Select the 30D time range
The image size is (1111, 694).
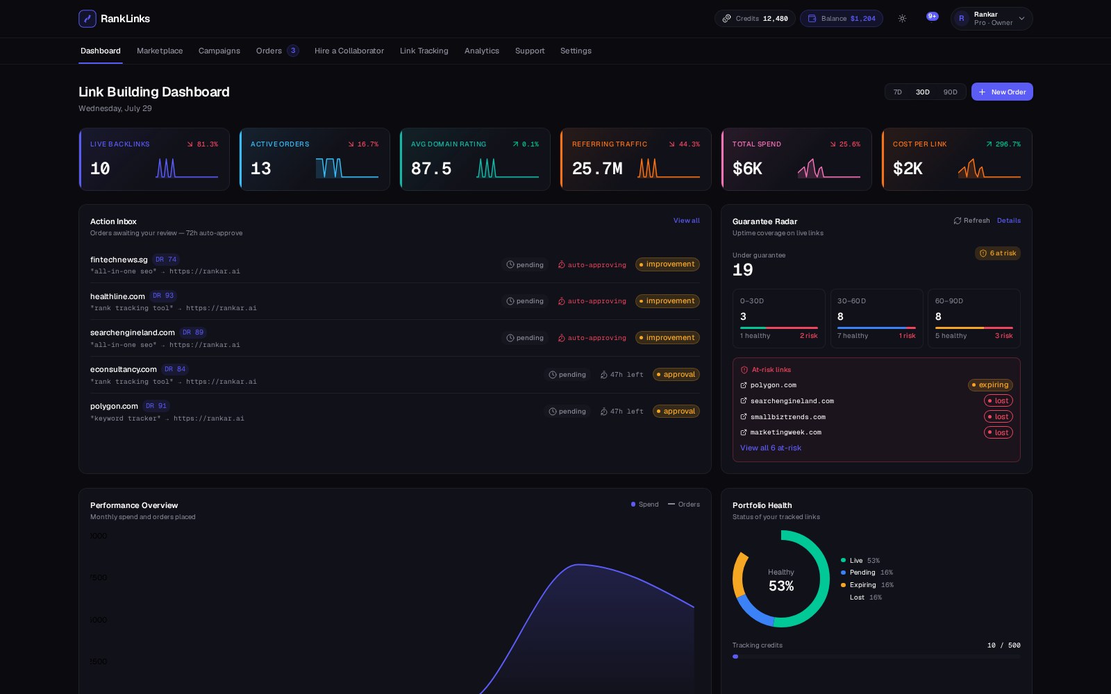pos(923,92)
